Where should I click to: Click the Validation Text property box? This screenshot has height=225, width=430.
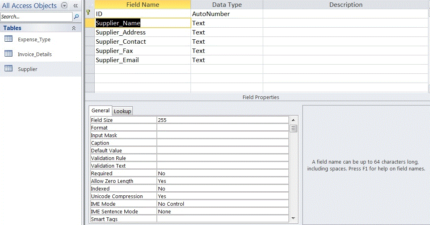[223, 166]
